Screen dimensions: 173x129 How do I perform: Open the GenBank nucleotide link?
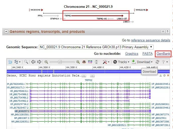(x=163, y=54)
